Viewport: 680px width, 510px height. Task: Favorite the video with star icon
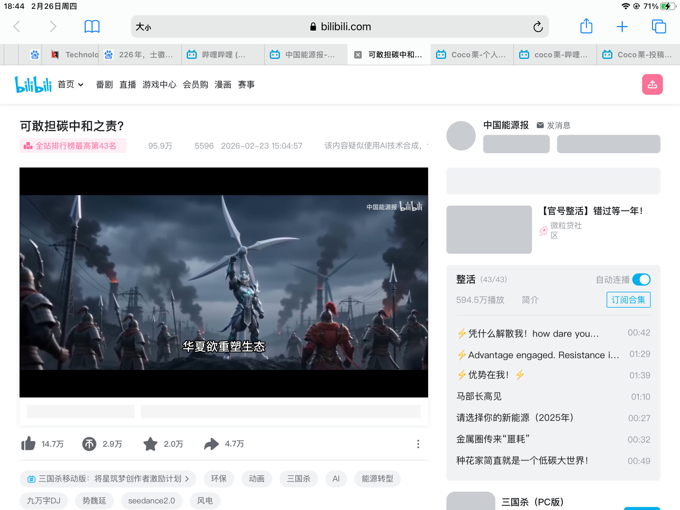pos(150,444)
